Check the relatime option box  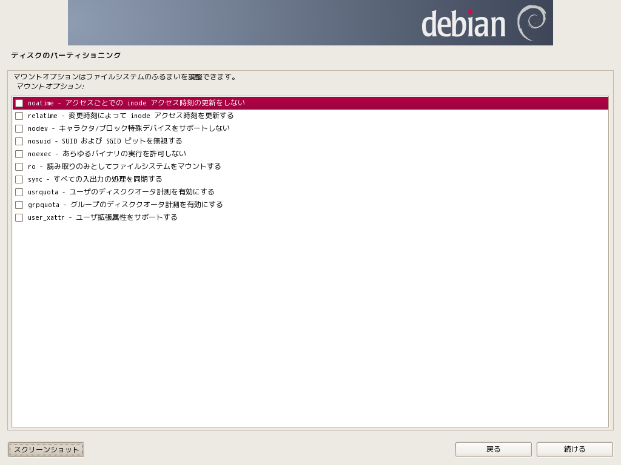(19, 116)
